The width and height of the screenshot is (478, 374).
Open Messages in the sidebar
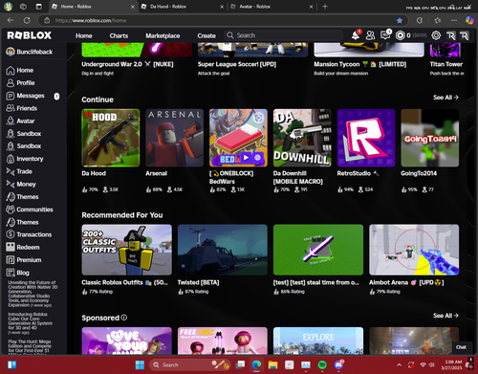(x=32, y=96)
